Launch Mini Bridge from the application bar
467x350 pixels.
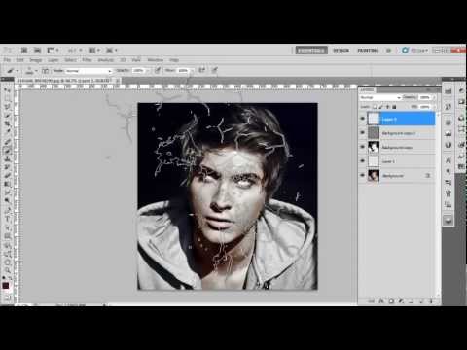[37, 51]
